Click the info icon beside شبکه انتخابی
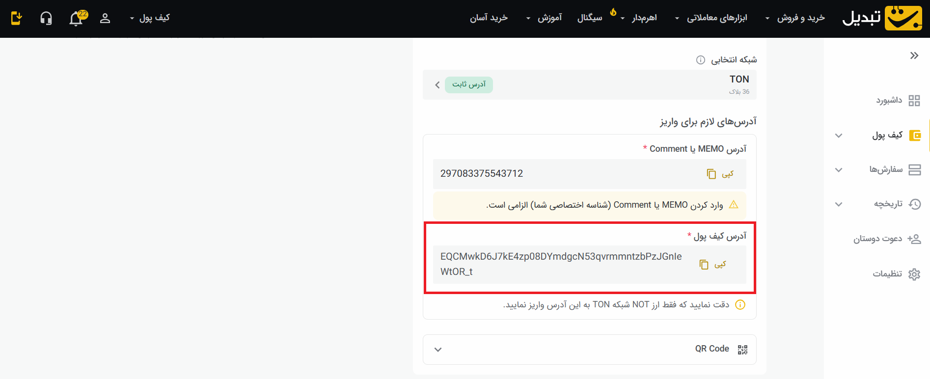Image resolution: width=930 pixels, height=379 pixels. point(701,60)
